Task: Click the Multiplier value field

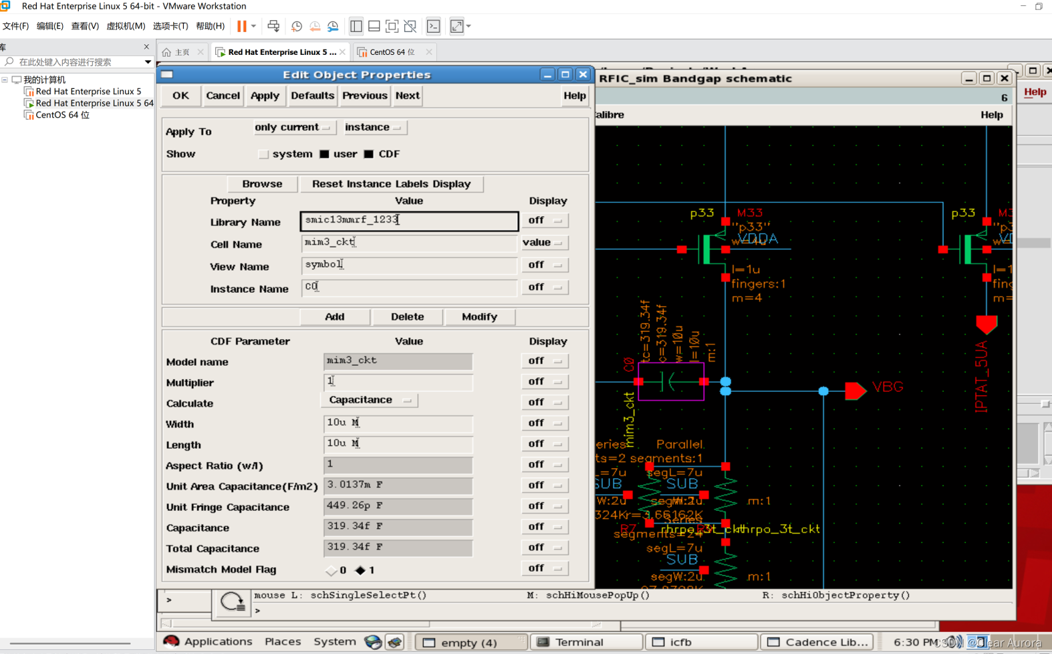Action: pos(398,382)
